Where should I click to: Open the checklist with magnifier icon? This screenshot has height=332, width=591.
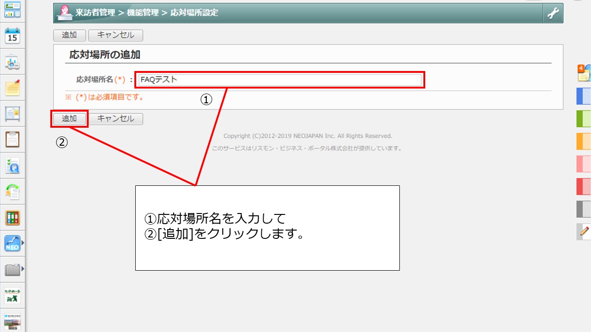[x=12, y=165]
